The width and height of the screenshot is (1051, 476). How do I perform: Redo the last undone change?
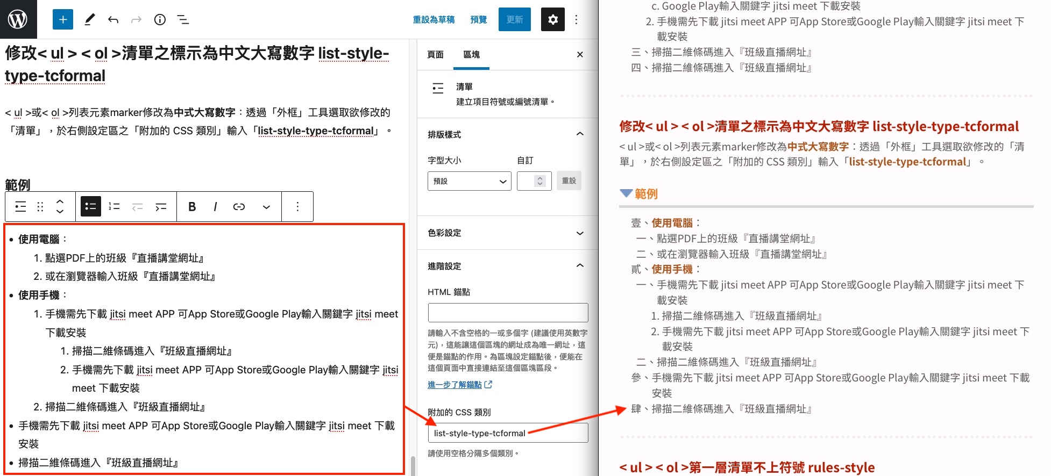tap(137, 20)
